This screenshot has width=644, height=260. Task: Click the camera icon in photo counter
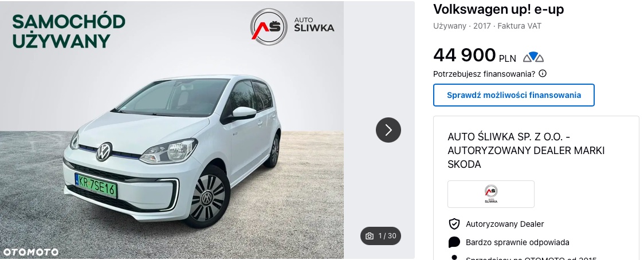[370, 236]
